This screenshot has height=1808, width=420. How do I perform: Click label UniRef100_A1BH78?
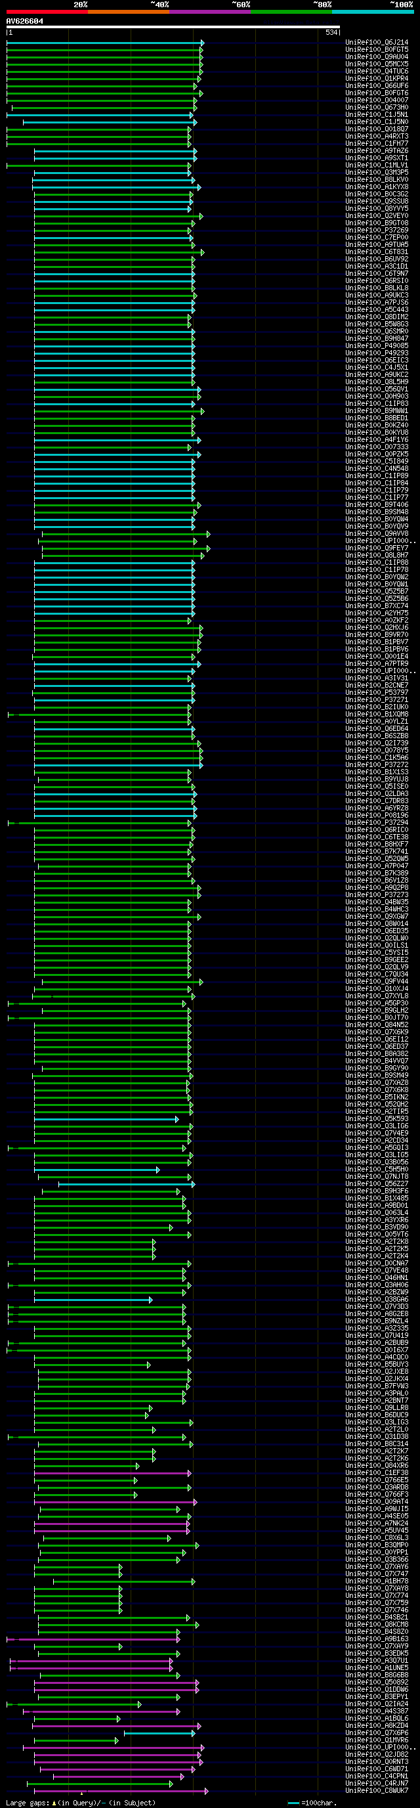coord(377,1582)
